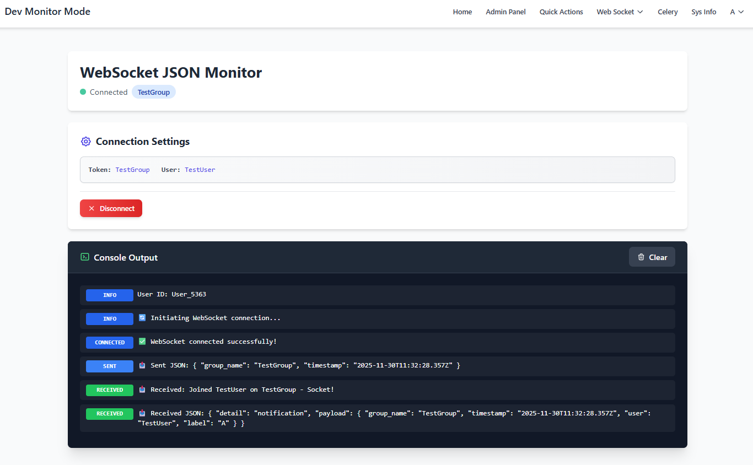Click the SENT badge in the console
This screenshot has width=753, height=465.
click(x=109, y=366)
